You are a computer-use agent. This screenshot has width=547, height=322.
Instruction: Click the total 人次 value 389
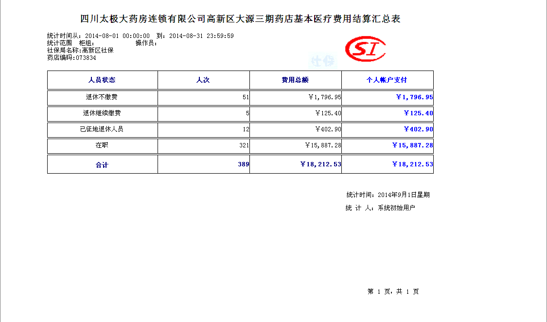pyautogui.click(x=244, y=164)
